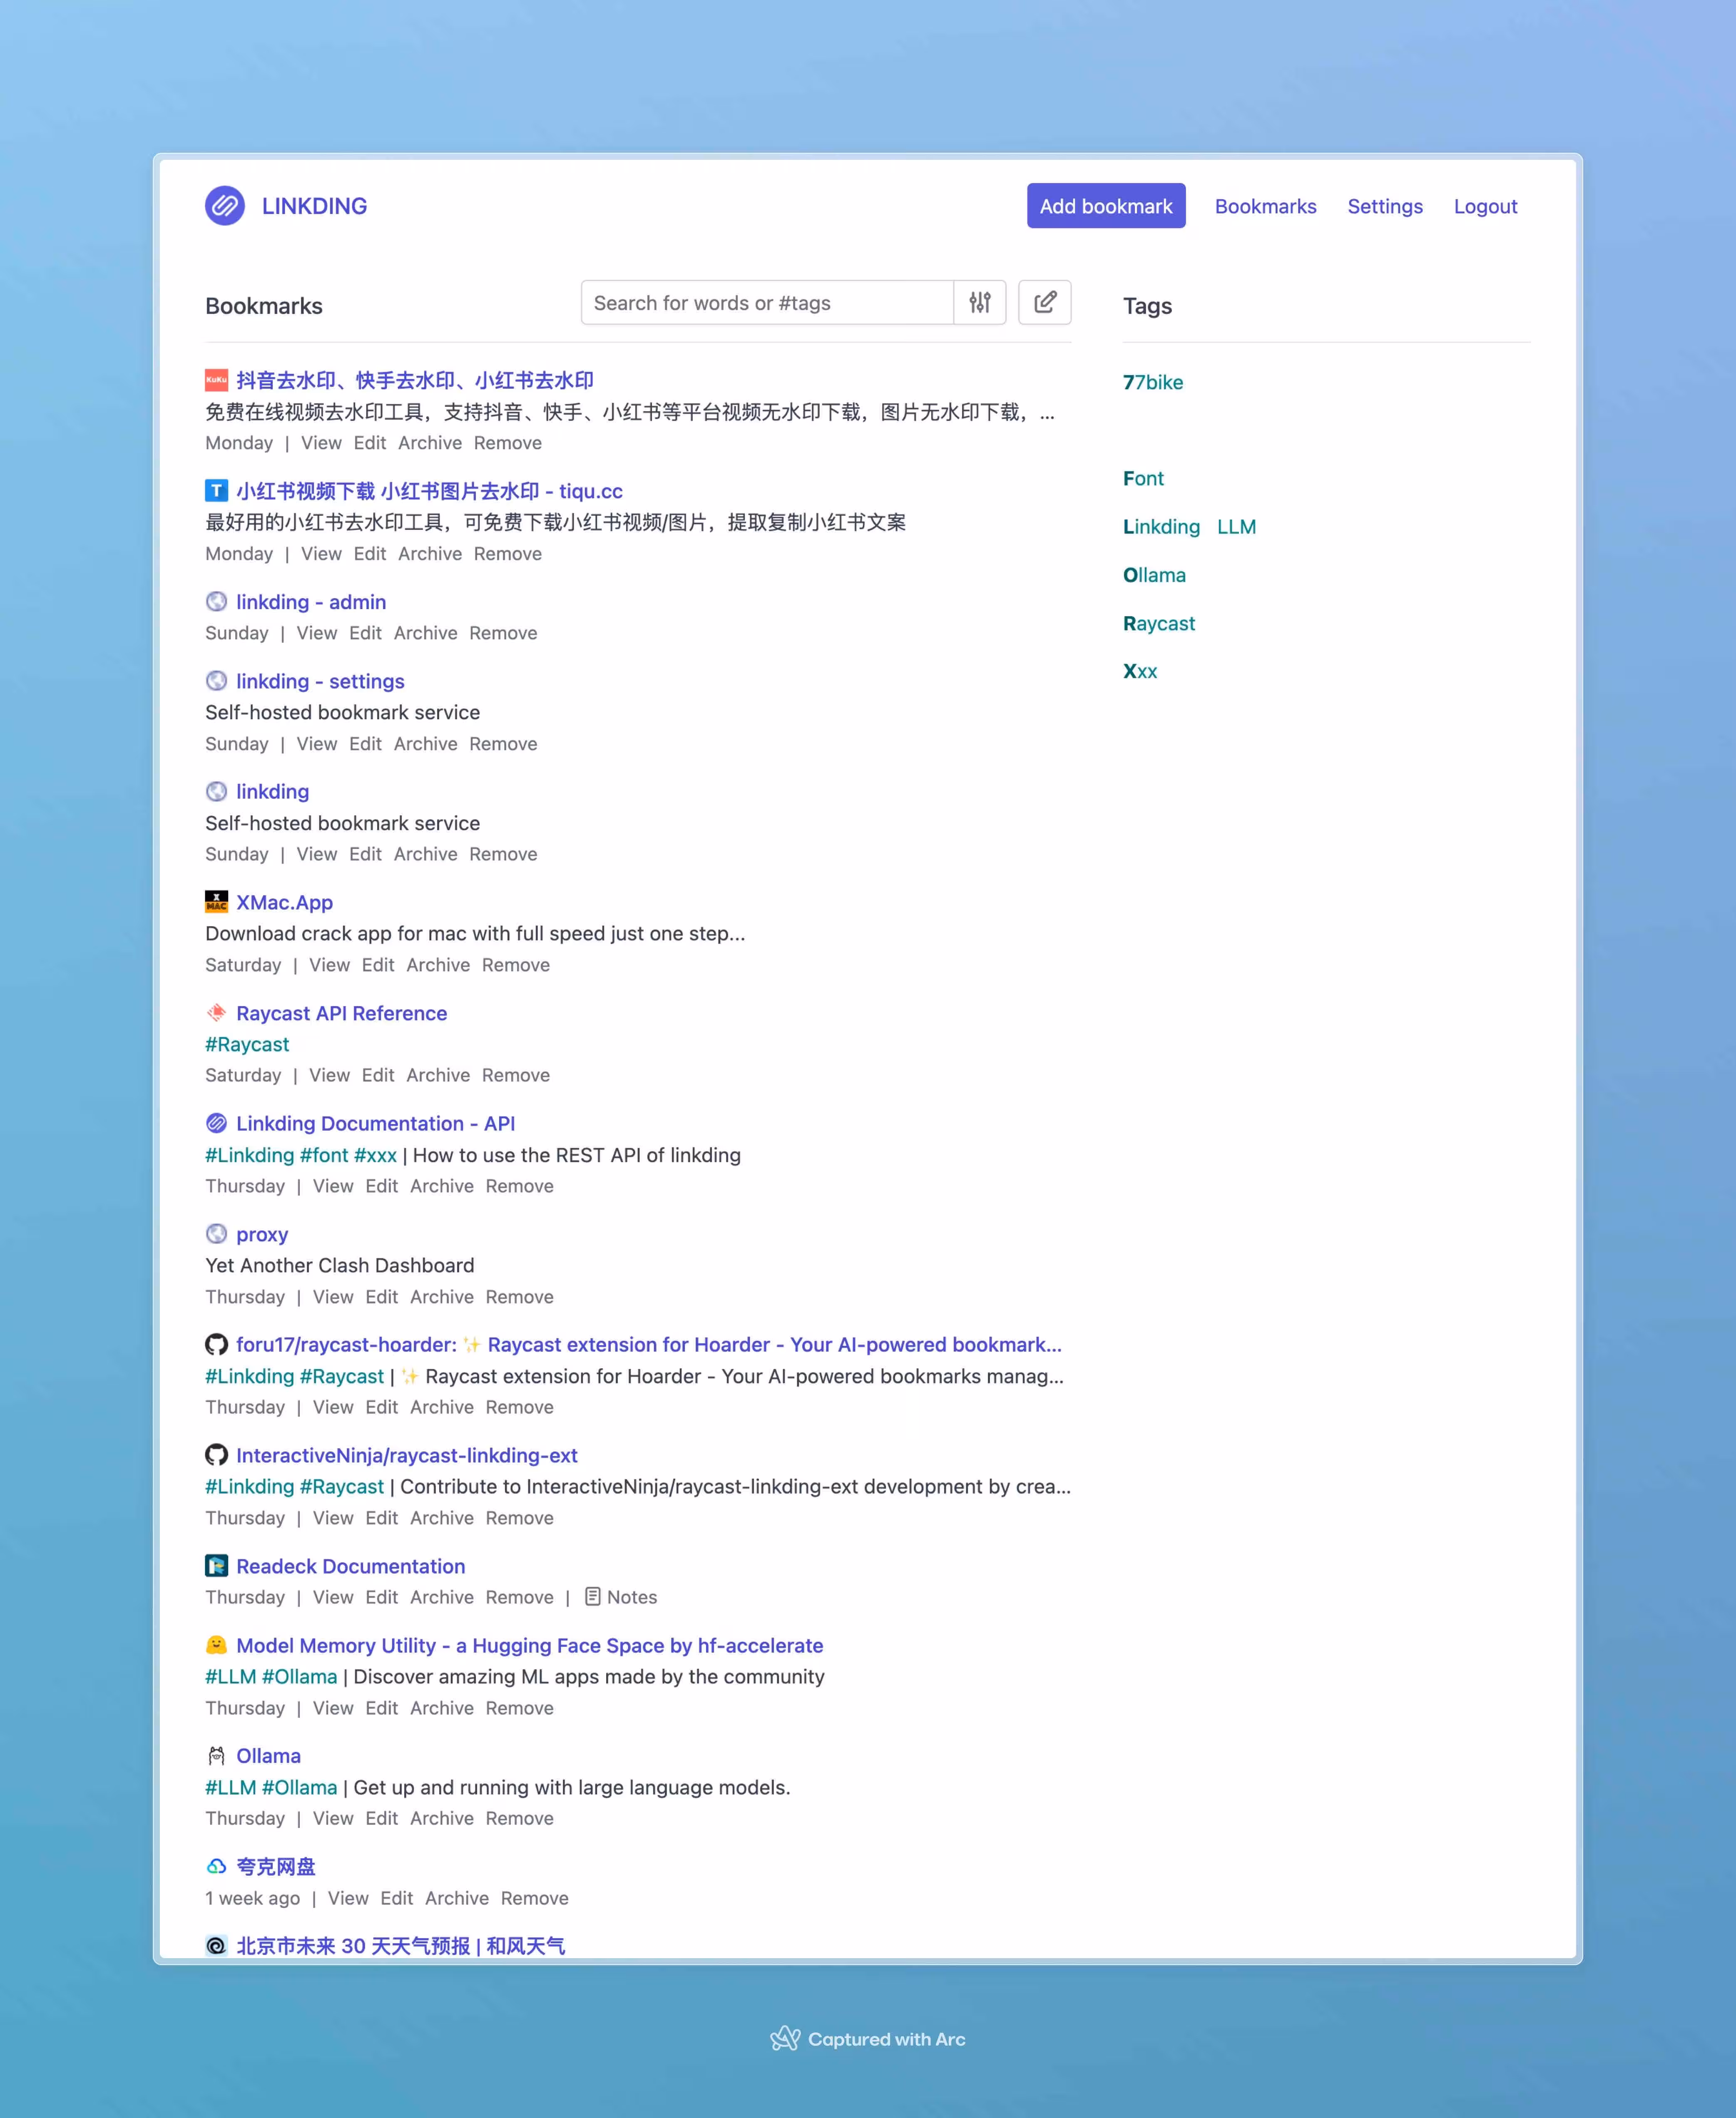Click the Logout link
Viewport: 1736px width, 2118px height.
pyautogui.click(x=1485, y=206)
